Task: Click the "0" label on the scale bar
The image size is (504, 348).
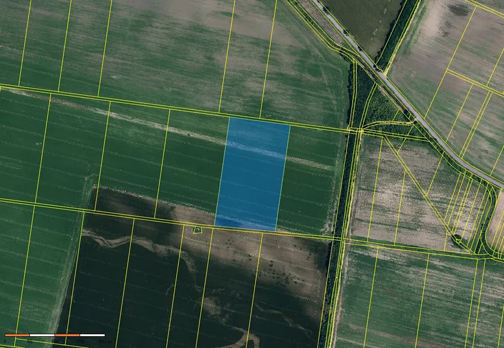Action: 5,341
